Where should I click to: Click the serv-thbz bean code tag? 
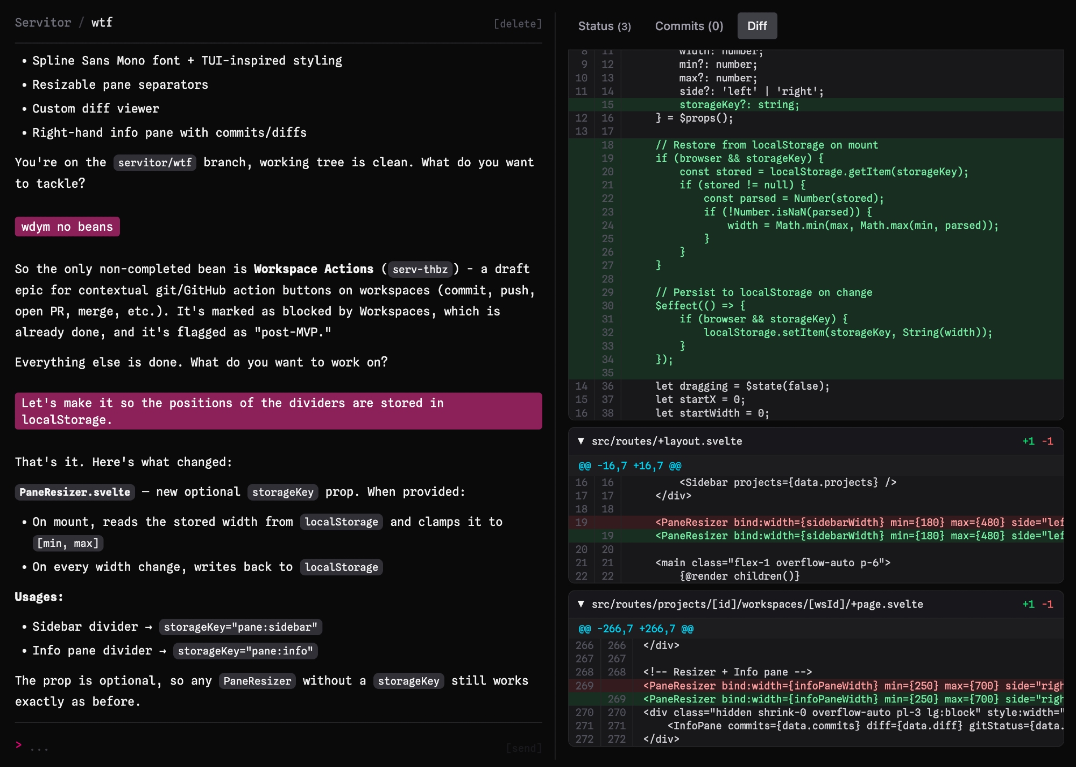coord(420,269)
